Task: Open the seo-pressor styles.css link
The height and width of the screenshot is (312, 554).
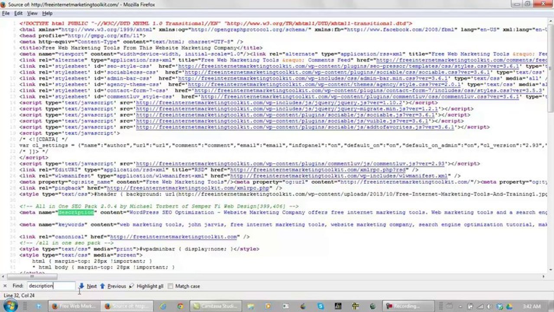Action: click(x=348, y=66)
